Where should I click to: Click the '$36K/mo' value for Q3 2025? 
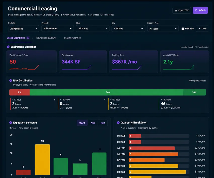click(x=201, y=142)
